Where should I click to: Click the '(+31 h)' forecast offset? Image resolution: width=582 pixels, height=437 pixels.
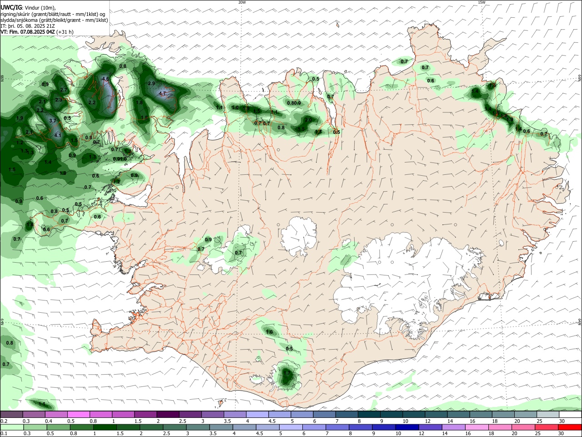coord(65,32)
